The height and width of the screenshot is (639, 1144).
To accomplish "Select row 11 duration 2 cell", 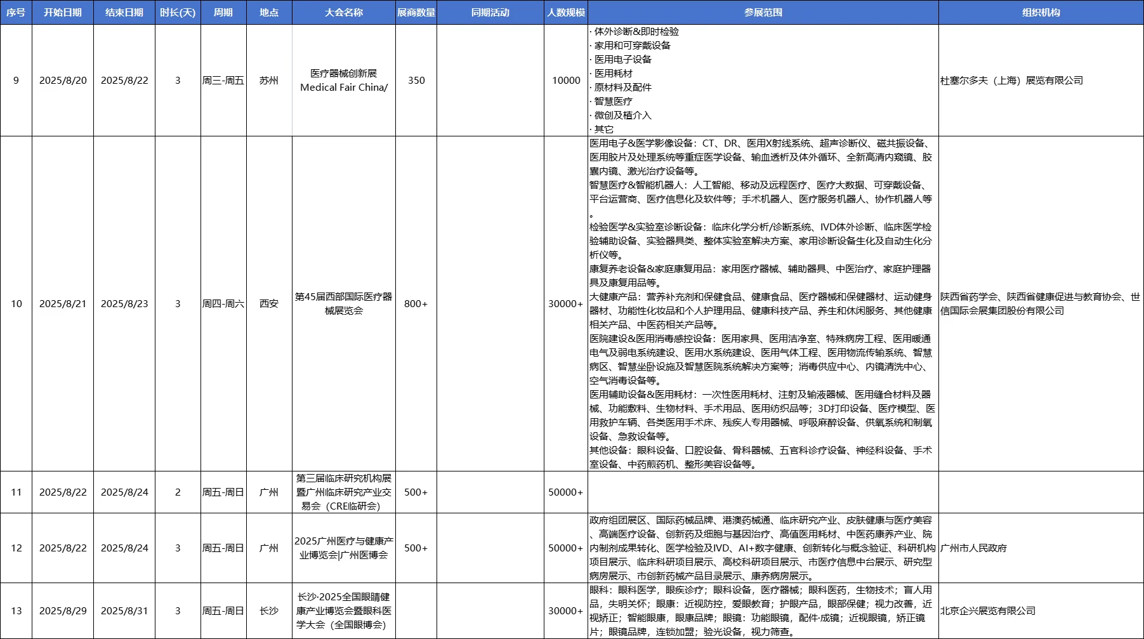I will [x=178, y=492].
